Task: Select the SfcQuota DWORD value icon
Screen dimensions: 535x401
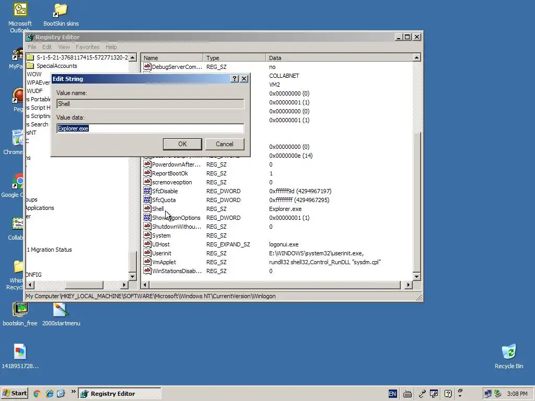Action: point(147,199)
